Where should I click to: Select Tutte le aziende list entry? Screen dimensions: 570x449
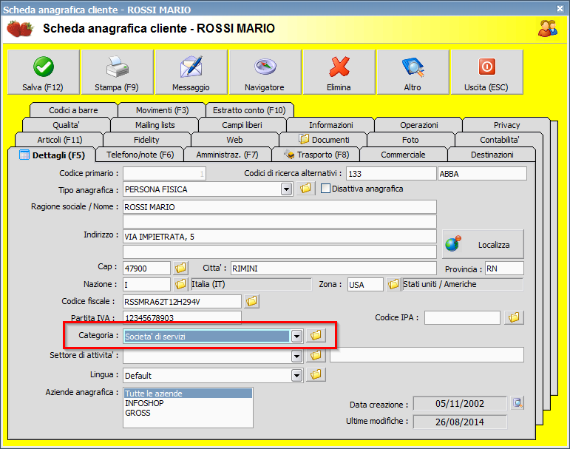click(x=188, y=393)
